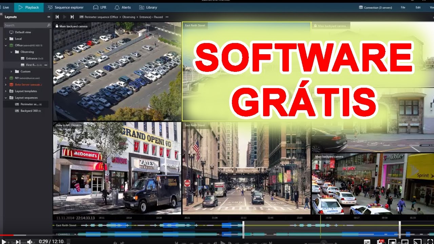The height and width of the screenshot is (244, 434).
Task: Click lock icon on Main backyard camera
Action: 57,26
